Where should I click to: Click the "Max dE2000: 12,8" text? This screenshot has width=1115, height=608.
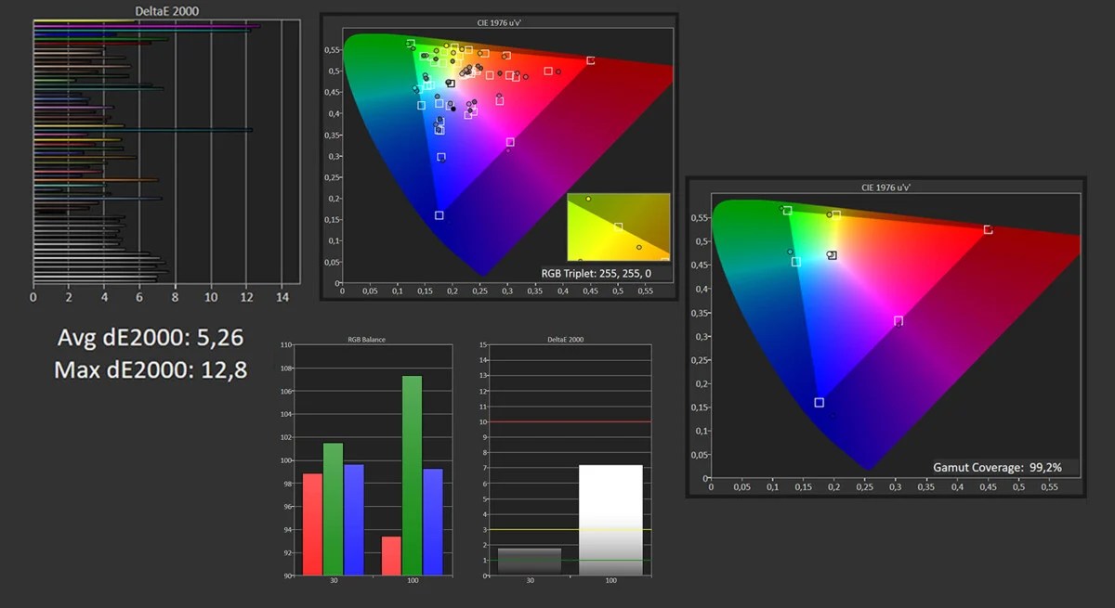150,371
